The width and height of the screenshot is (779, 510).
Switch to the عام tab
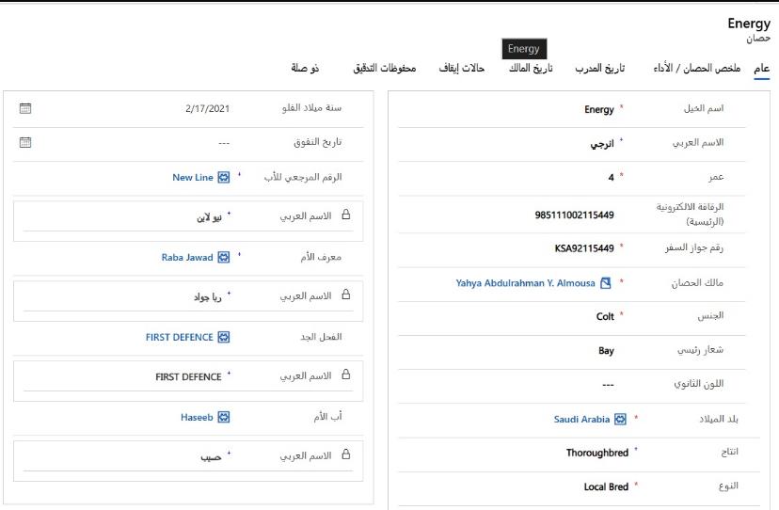761,69
